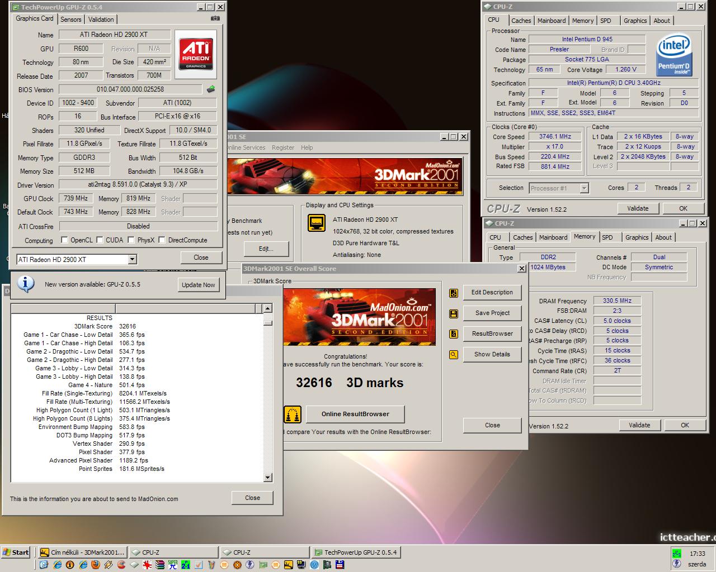Open the SPD tab in lower CPU-Z
The height and width of the screenshot is (572, 716).
(607, 237)
